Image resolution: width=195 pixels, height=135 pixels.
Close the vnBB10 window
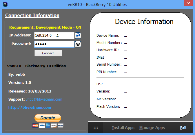(x=188, y=3)
